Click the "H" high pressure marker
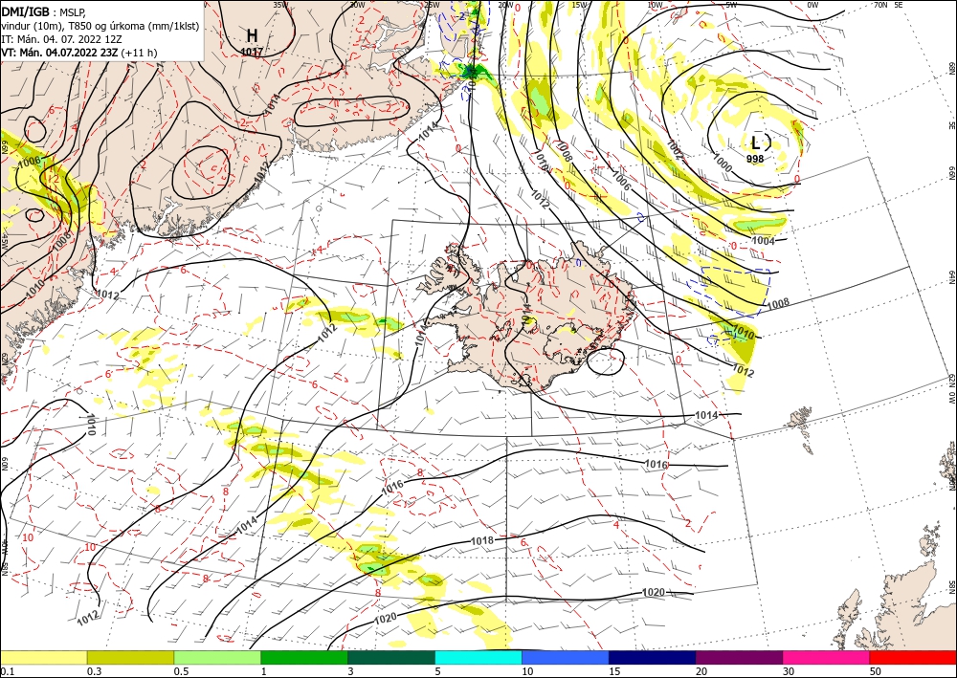Image resolution: width=957 pixels, height=678 pixels. 252,34
